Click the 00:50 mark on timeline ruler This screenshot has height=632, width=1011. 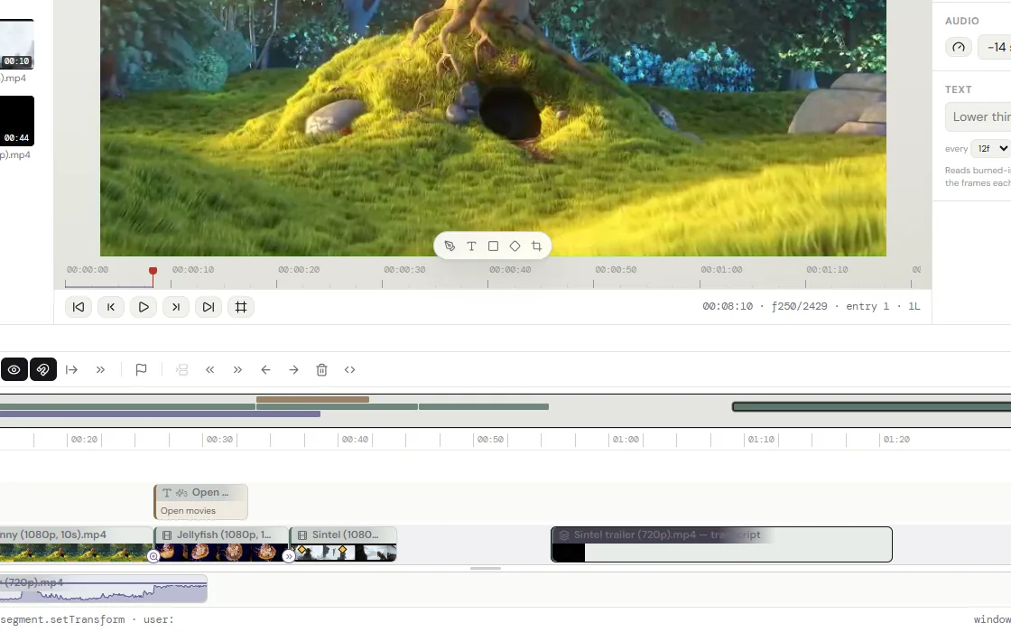490,439
